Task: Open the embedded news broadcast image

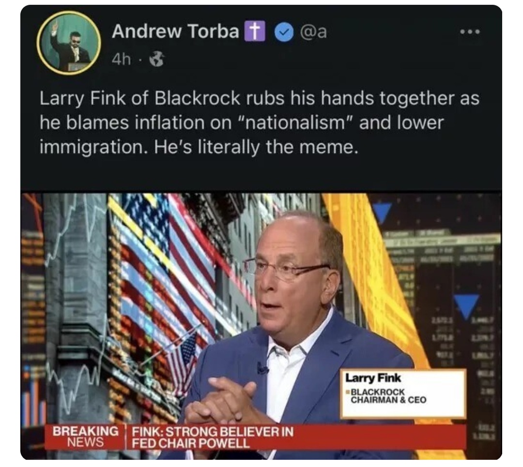Action: 261,326
